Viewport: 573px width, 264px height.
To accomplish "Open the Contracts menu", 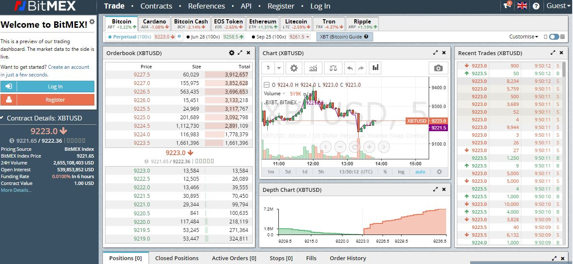I will point(156,6).
